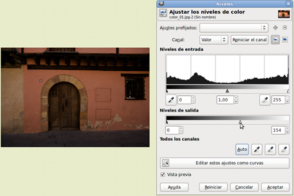Select white point picker under Todos los canales

pyautogui.click(x=284, y=149)
